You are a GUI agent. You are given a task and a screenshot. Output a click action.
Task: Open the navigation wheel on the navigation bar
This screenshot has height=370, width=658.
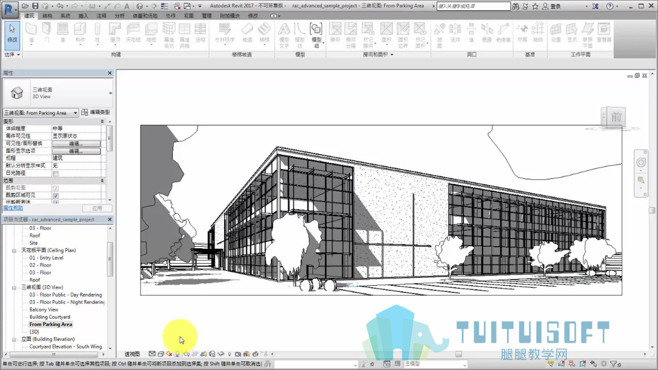(641, 163)
